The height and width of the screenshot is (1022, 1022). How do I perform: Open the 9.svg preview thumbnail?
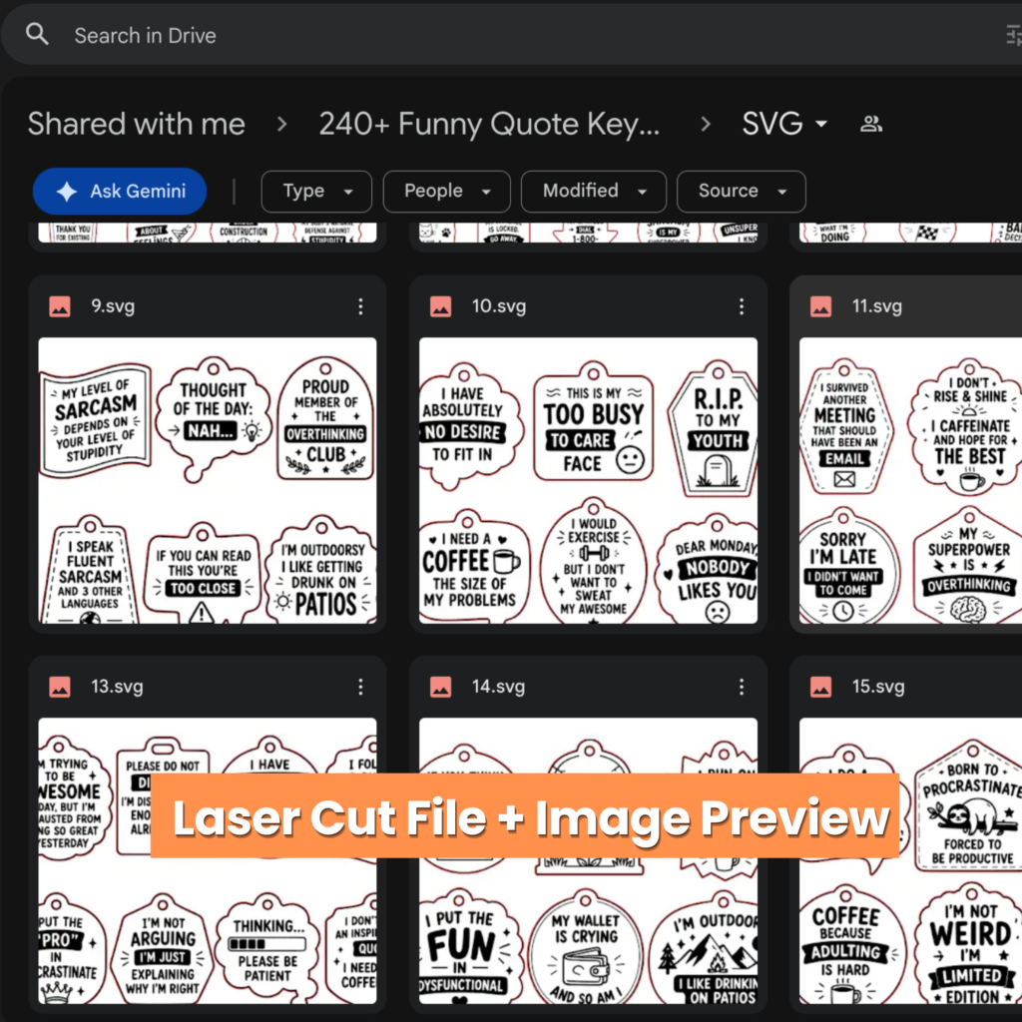click(x=208, y=480)
